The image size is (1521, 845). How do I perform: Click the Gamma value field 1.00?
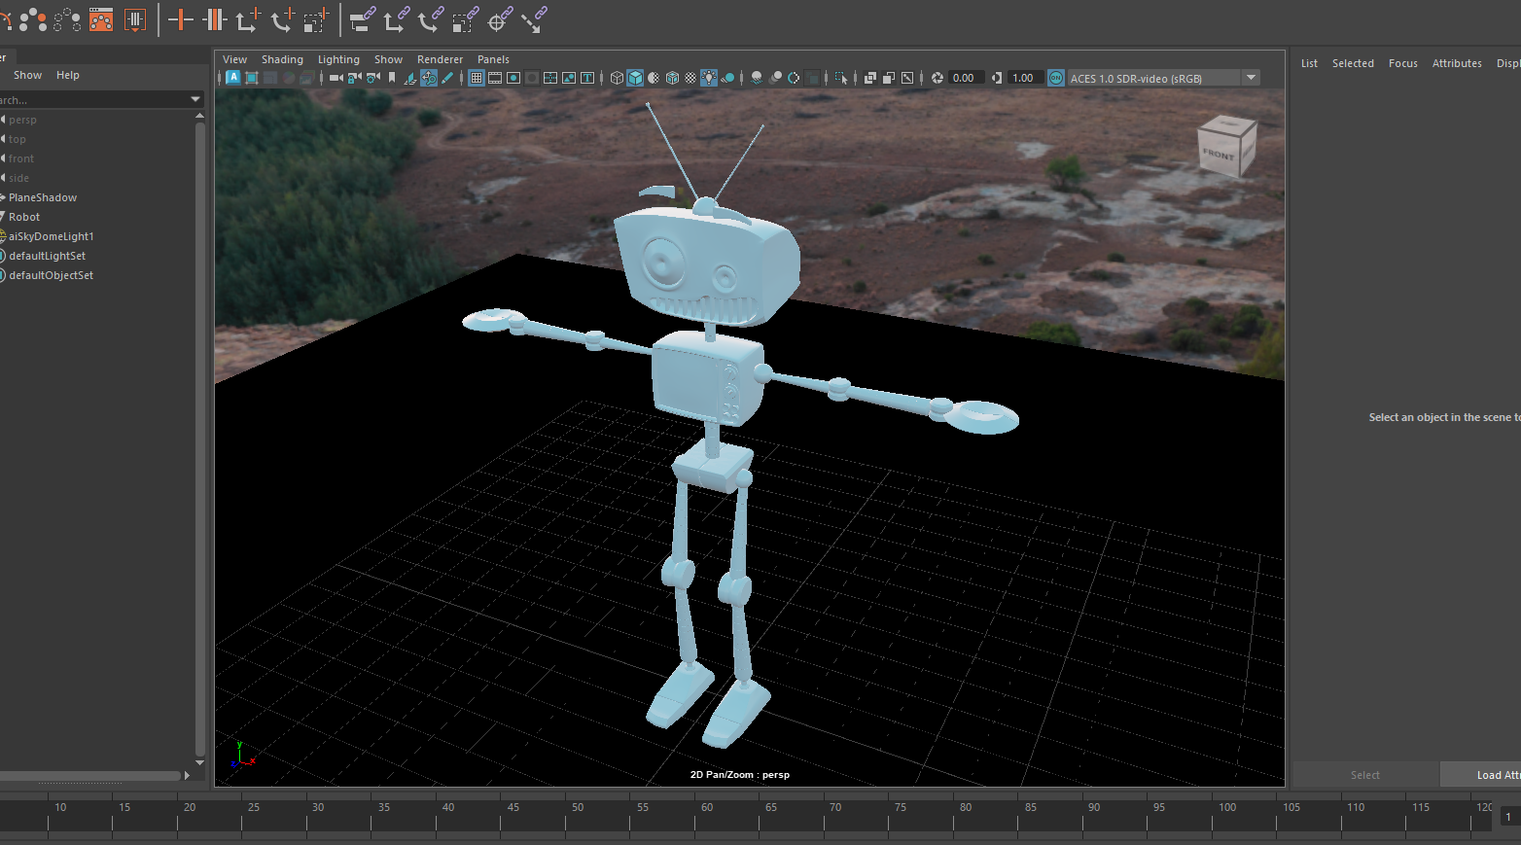[x=1024, y=78]
